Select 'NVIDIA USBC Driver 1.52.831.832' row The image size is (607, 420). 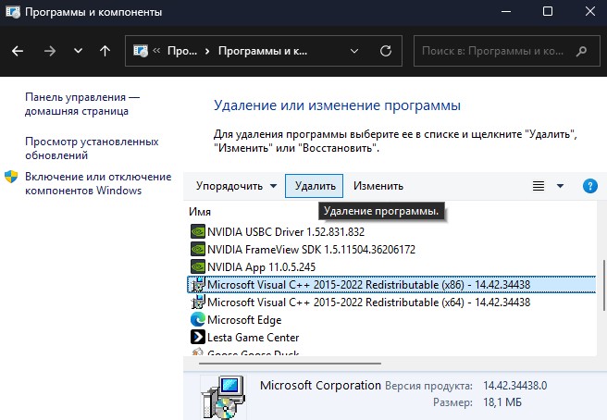point(391,231)
